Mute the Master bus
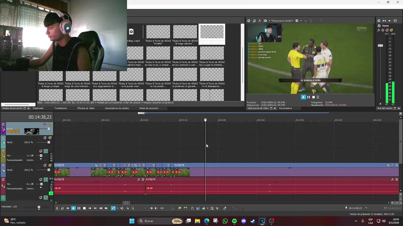The width and height of the screenshot is (403, 226). pos(387,30)
